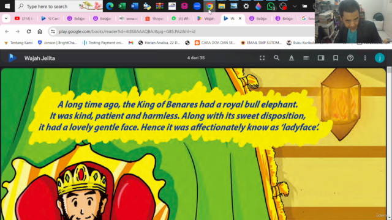Image resolution: width=392 pixels, height=220 pixels.
Task: Open the Jonson | BrightCha... bookmark
Action: click(58, 43)
